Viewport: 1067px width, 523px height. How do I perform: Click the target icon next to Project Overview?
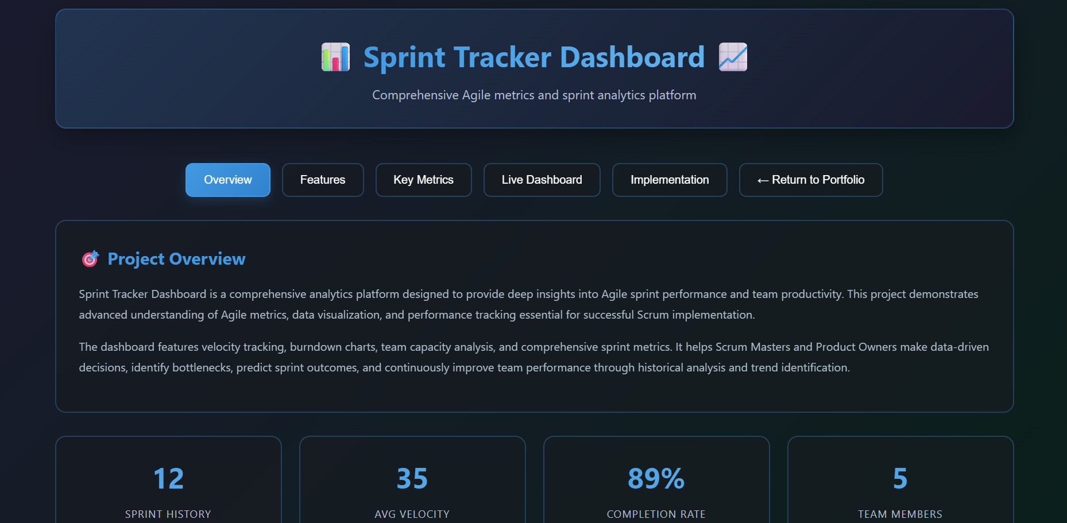[90, 258]
